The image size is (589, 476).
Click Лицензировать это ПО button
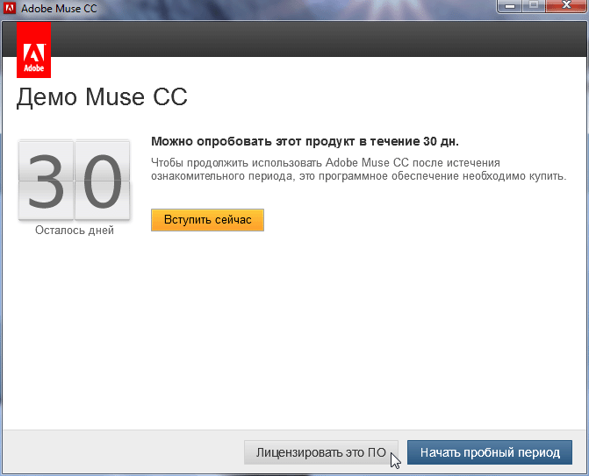[320, 452]
